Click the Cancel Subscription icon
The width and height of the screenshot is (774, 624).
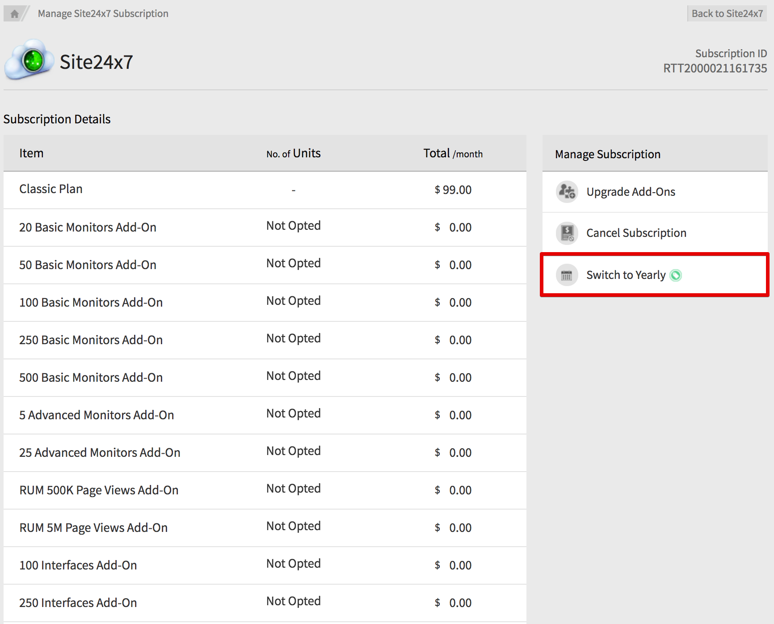(x=567, y=233)
